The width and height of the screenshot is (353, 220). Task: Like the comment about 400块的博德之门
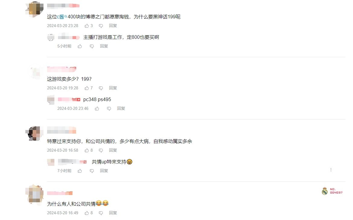pyautogui.click(x=87, y=26)
